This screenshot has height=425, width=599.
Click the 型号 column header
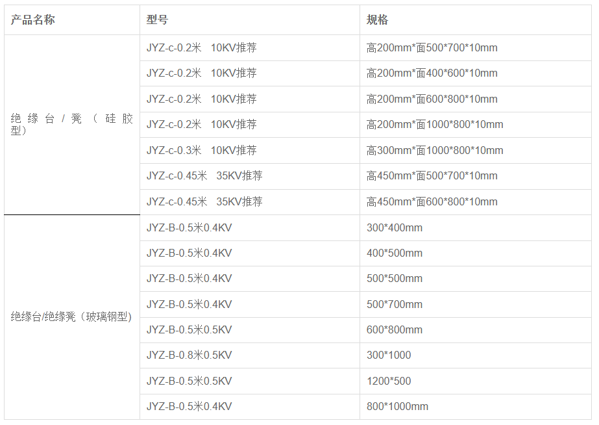tap(250, 20)
